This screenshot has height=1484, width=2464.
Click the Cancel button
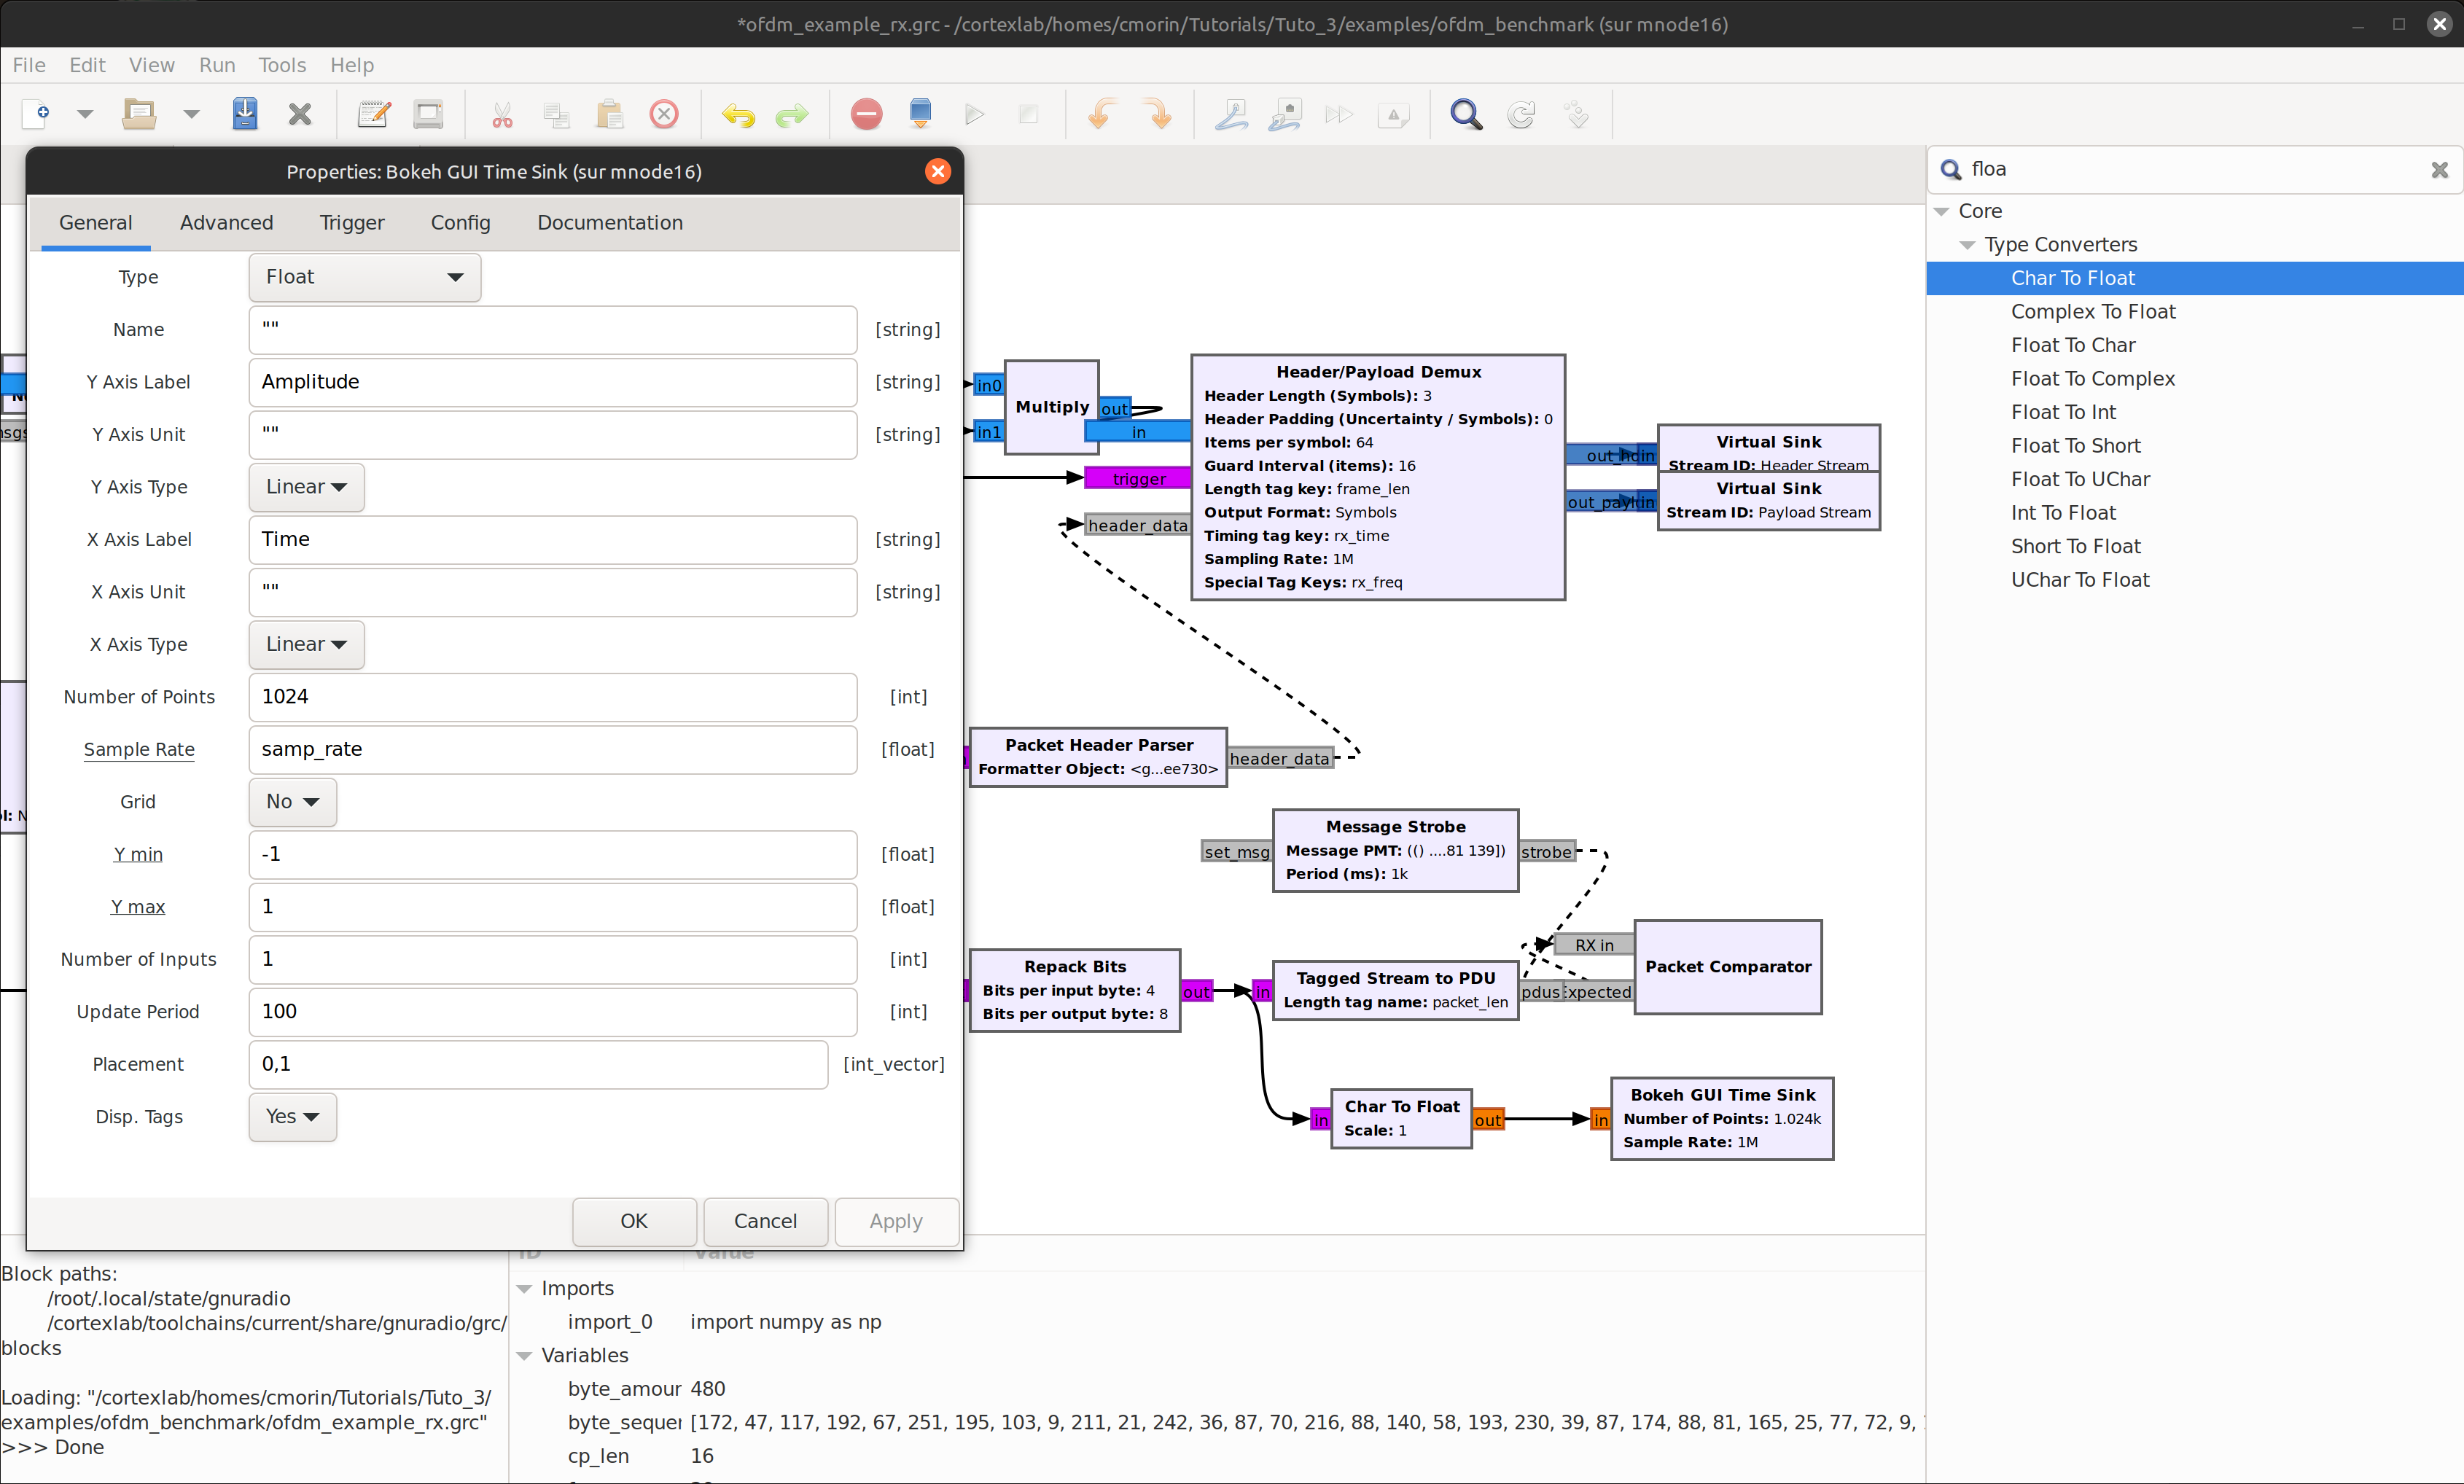(x=765, y=1221)
